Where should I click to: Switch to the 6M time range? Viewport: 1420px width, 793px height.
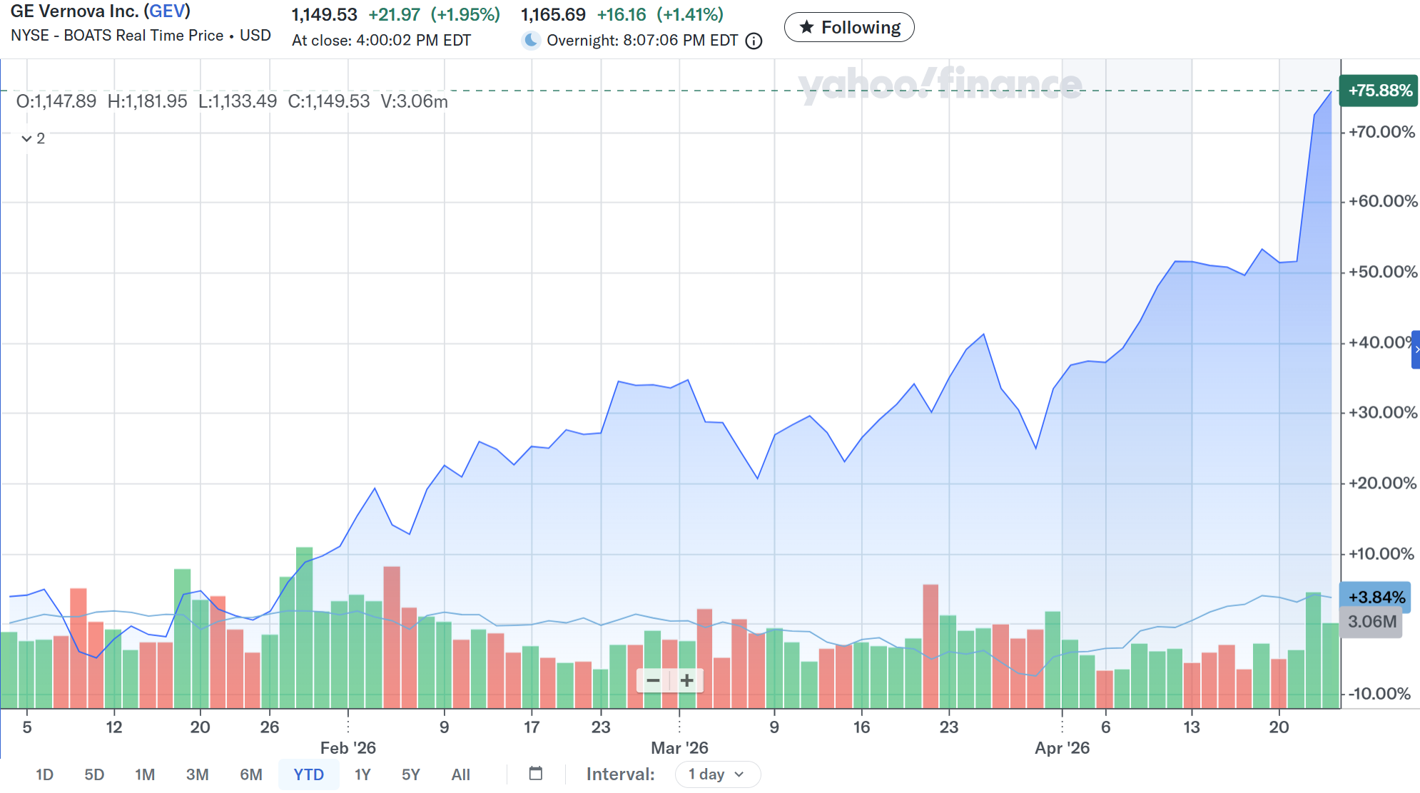[250, 774]
